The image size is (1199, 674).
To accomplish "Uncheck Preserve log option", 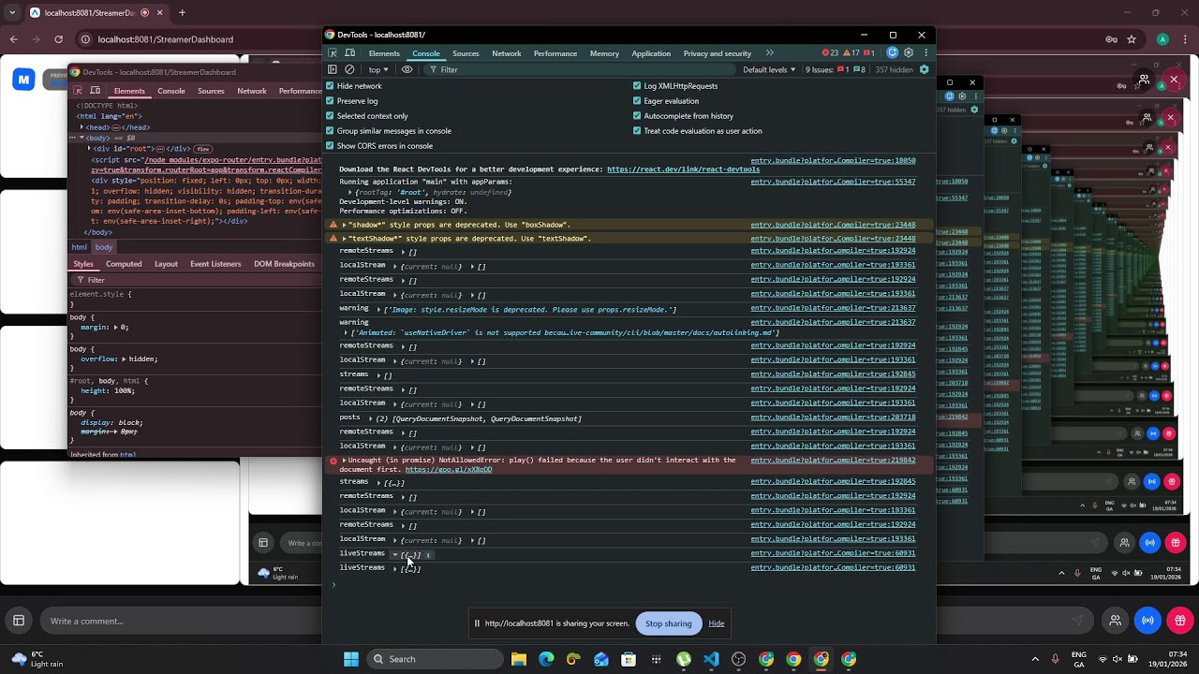I will (330, 101).
